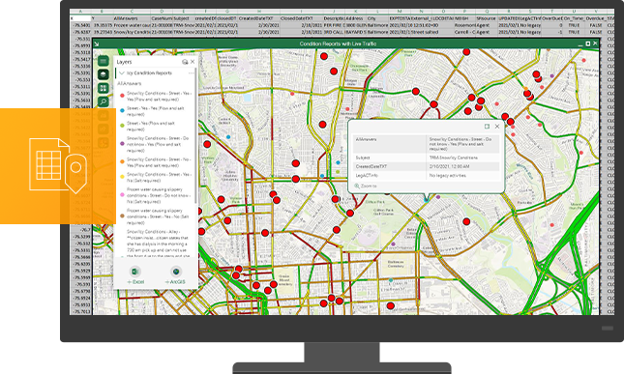Open Icy Condition Reports options ellipsis
The image size is (624, 374).
[x=192, y=73]
